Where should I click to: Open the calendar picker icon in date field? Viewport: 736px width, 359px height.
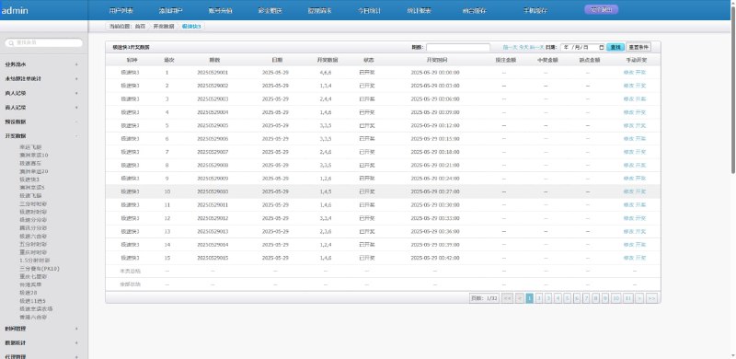tap(602, 48)
